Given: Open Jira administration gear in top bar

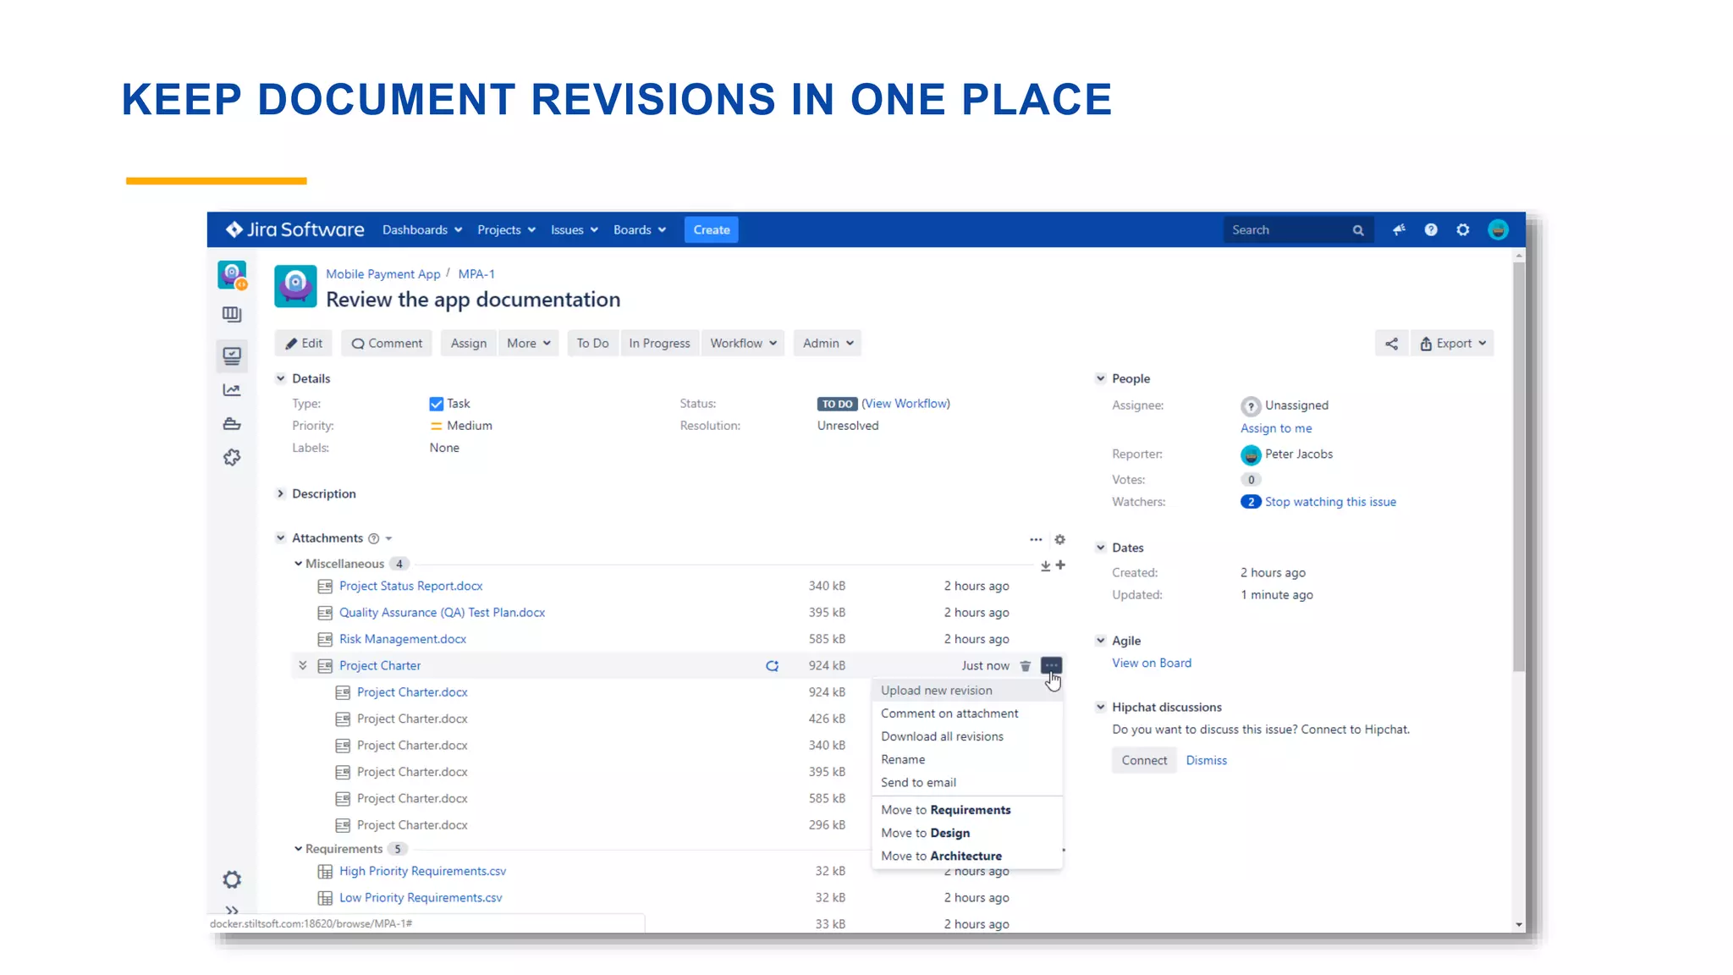Looking at the screenshot, I should click(x=1463, y=229).
